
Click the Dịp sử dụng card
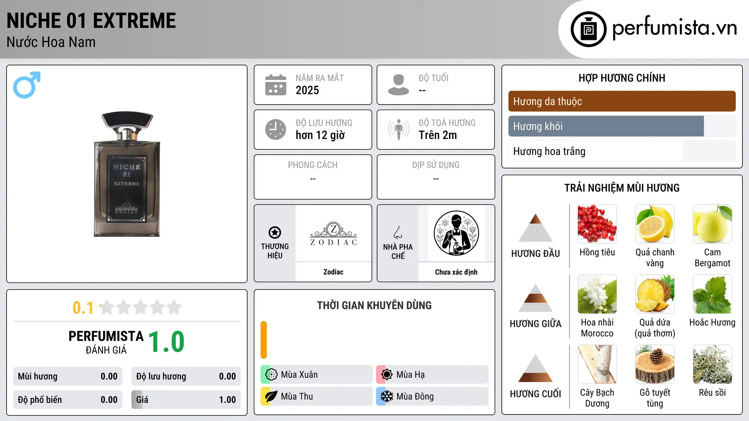tap(436, 177)
